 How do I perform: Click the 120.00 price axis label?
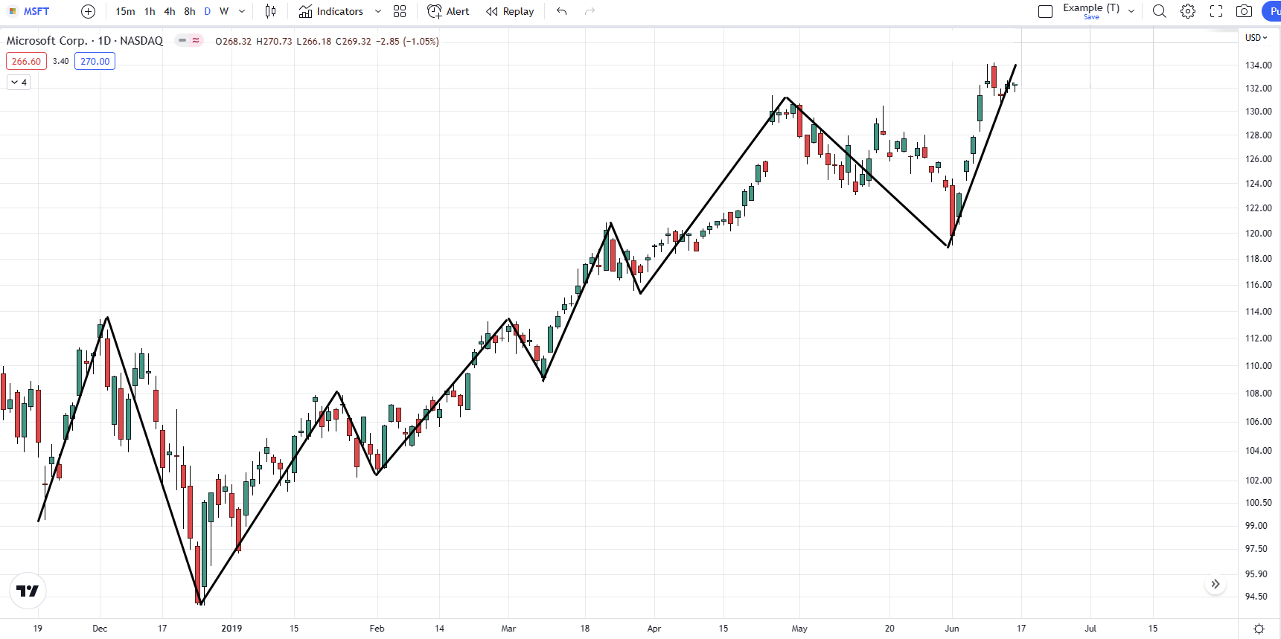tap(1259, 234)
